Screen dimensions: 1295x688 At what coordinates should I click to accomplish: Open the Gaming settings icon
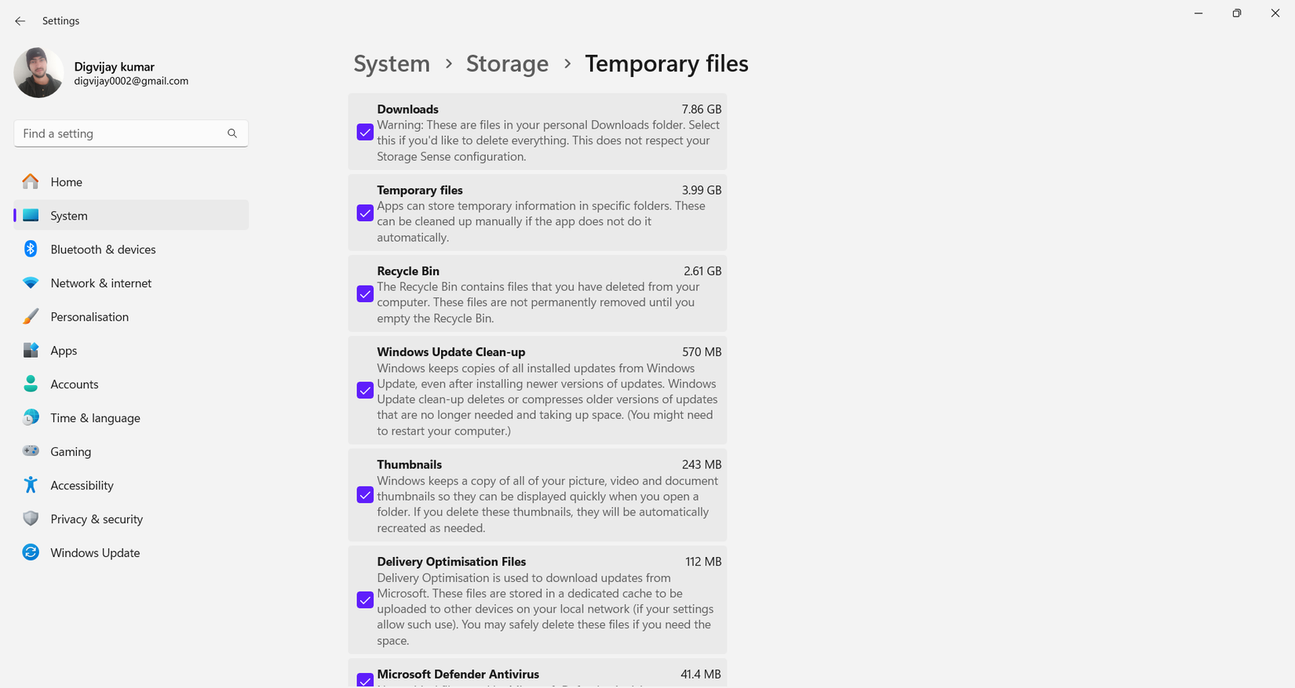30,451
